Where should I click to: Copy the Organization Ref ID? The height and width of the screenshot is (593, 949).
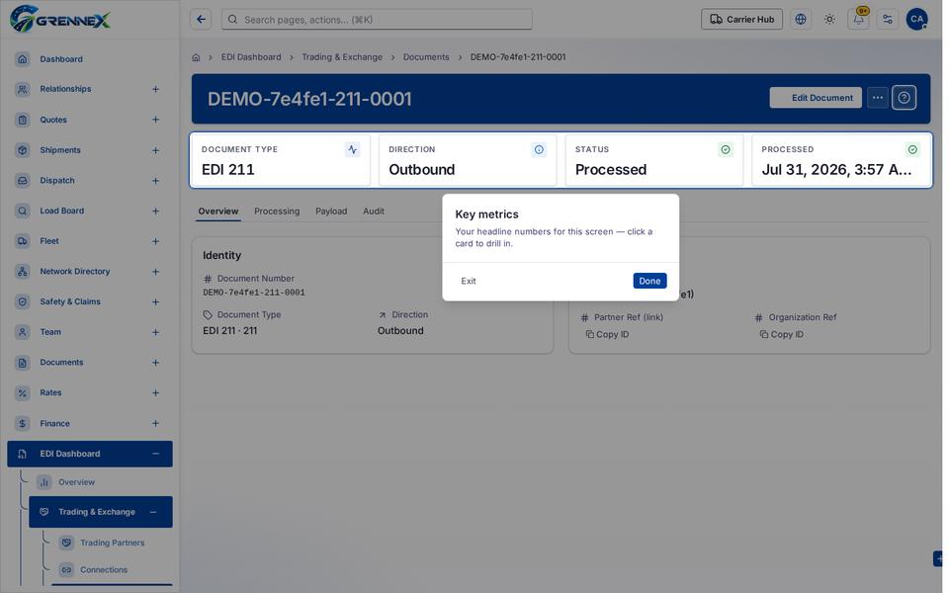(781, 335)
